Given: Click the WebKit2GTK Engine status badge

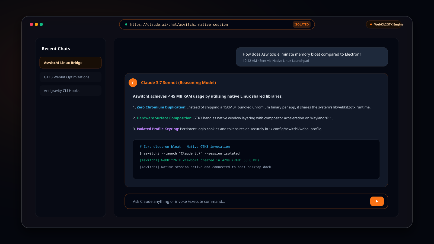Looking at the screenshot, I should tap(384, 24).
